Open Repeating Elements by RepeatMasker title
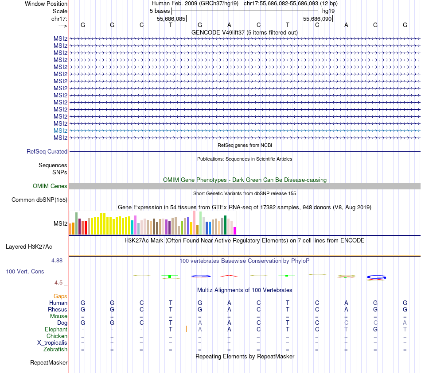Screen dimensions: 421x373 [x=245, y=356]
